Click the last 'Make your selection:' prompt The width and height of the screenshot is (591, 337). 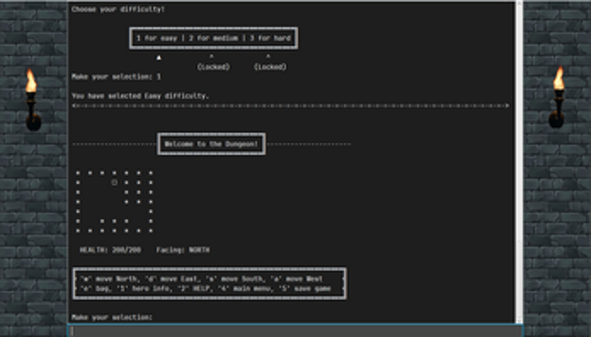tap(112, 317)
